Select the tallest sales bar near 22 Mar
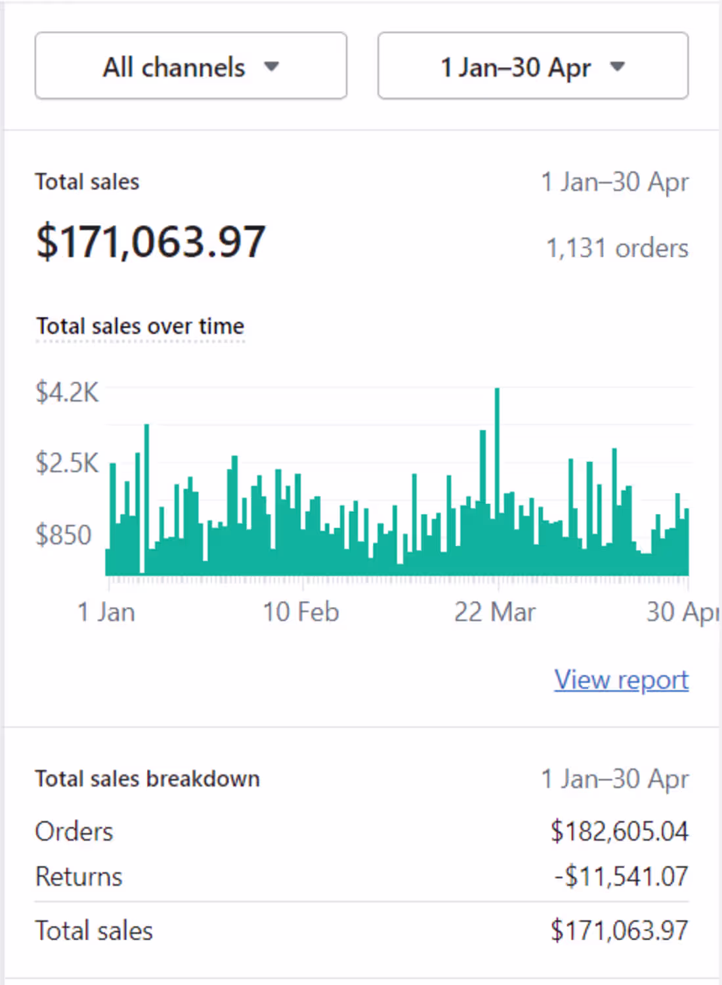This screenshot has height=985, width=722. (x=498, y=459)
